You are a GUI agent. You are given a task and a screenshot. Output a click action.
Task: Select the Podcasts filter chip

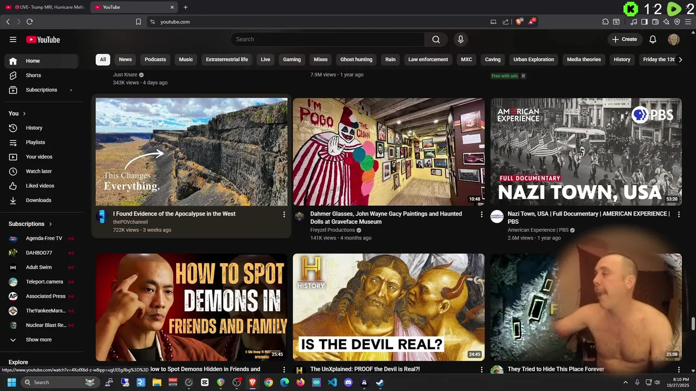pos(156,59)
